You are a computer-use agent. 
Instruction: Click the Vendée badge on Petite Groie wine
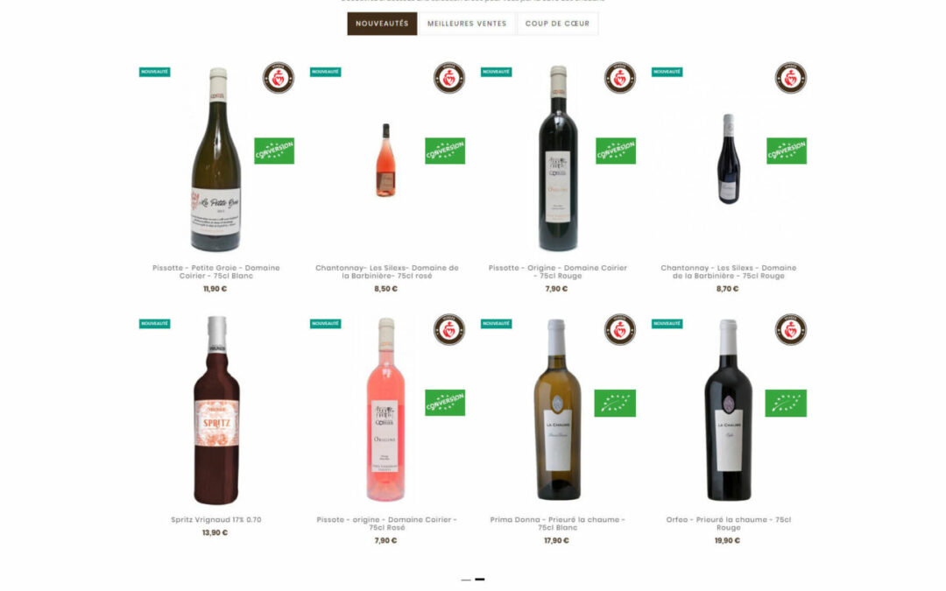pyautogui.click(x=279, y=78)
